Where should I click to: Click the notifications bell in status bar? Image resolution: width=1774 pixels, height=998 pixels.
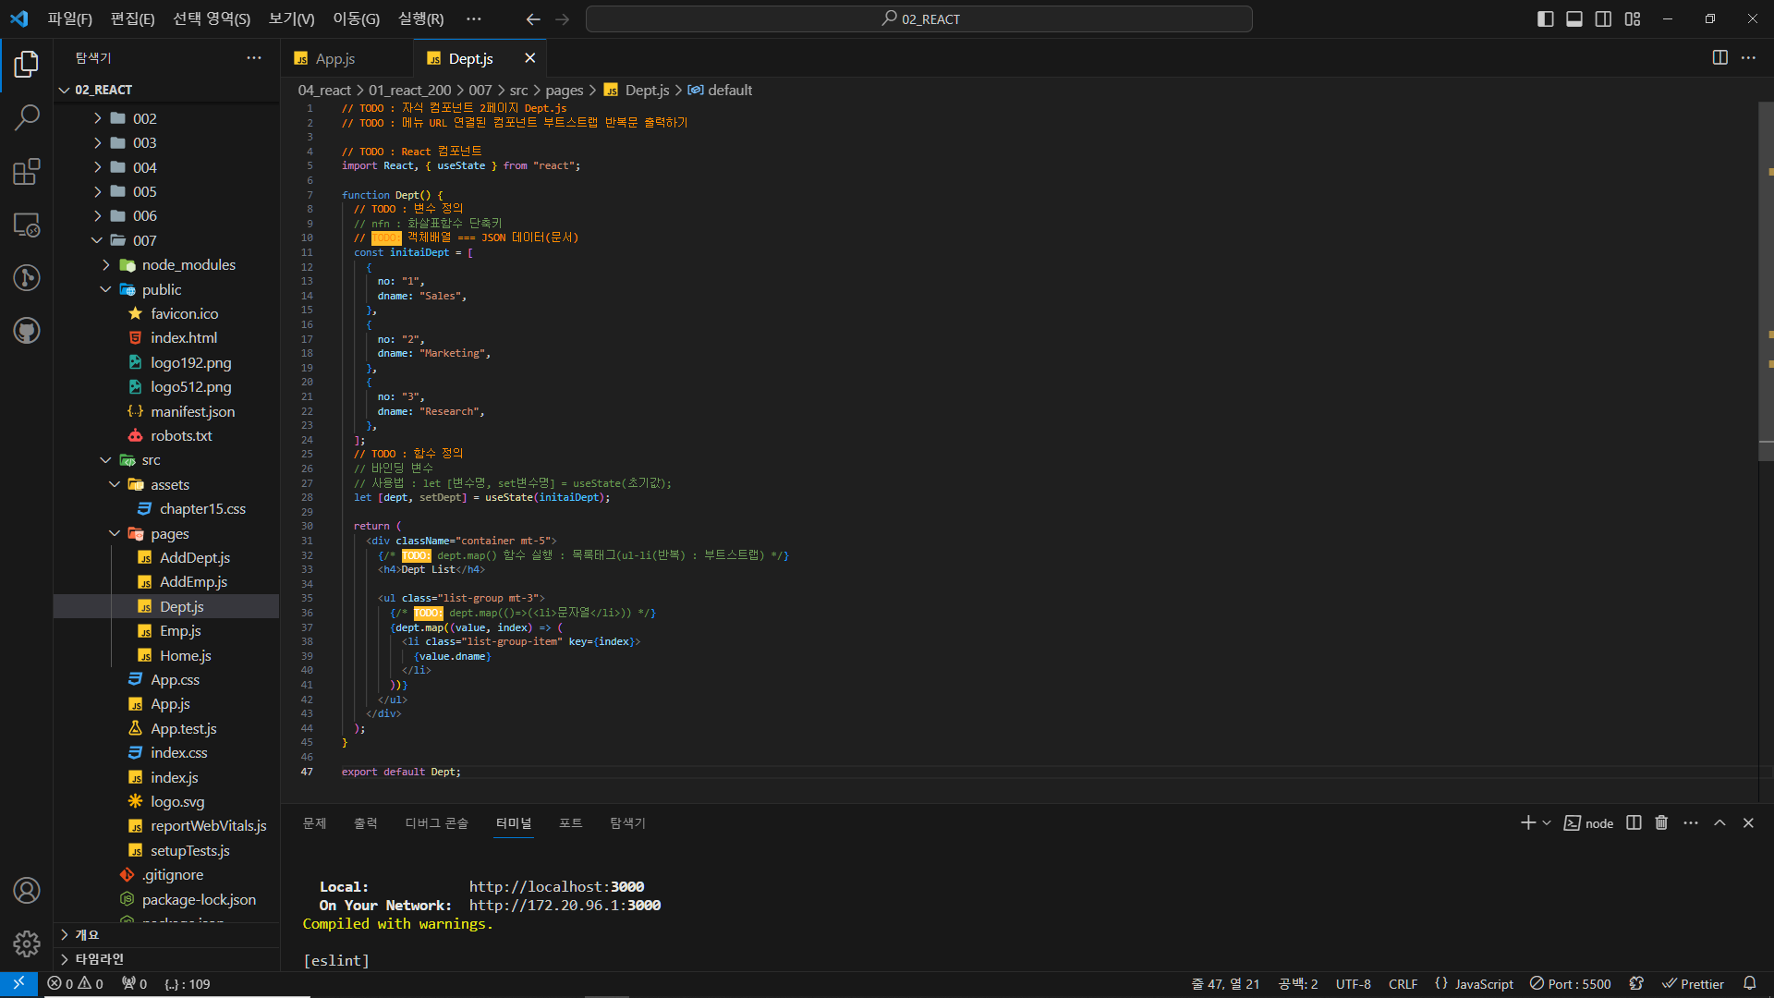(1749, 983)
